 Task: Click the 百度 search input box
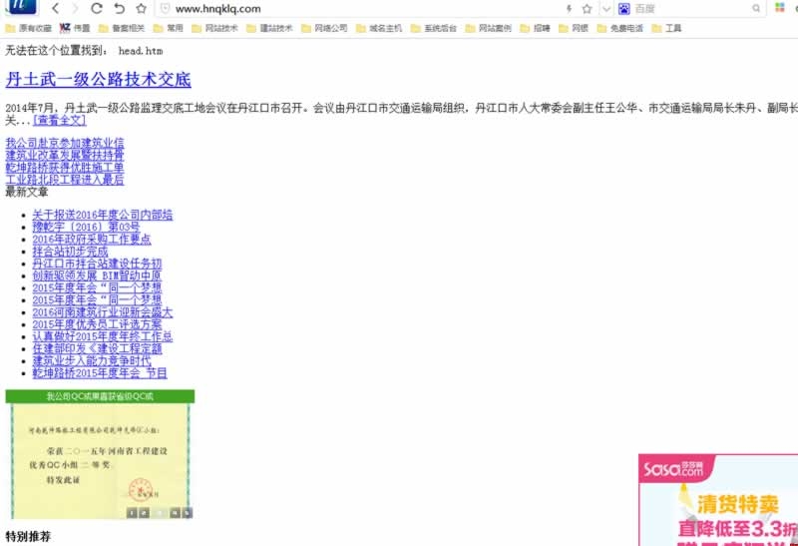coord(688,8)
